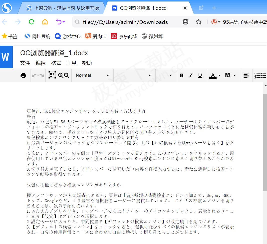Click the bookmark star icon near the address bar

(x=198, y=22)
